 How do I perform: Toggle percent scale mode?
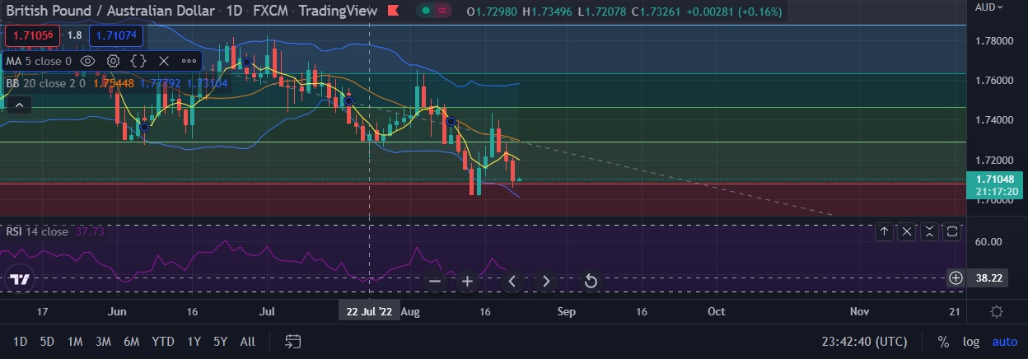943,341
